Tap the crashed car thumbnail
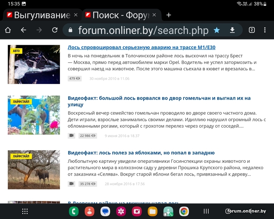Viewport: 274px width, 219px height. coord(34,65)
